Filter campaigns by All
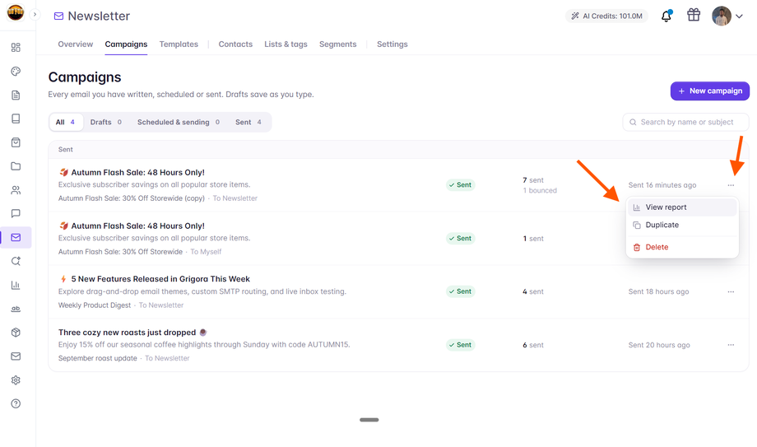The width and height of the screenshot is (757, 447). pos(66,123)
